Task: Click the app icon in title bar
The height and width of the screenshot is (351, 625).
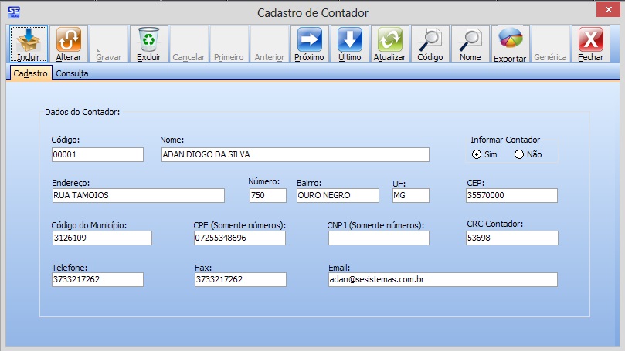Action: pos(14,12)
